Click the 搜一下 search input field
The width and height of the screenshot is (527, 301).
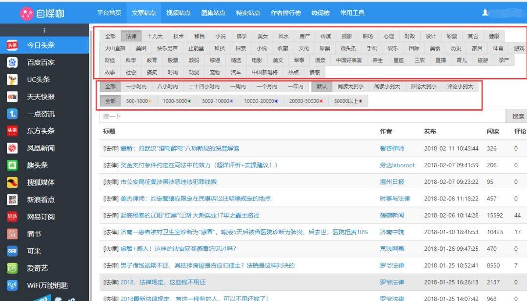tap(303, 116)
